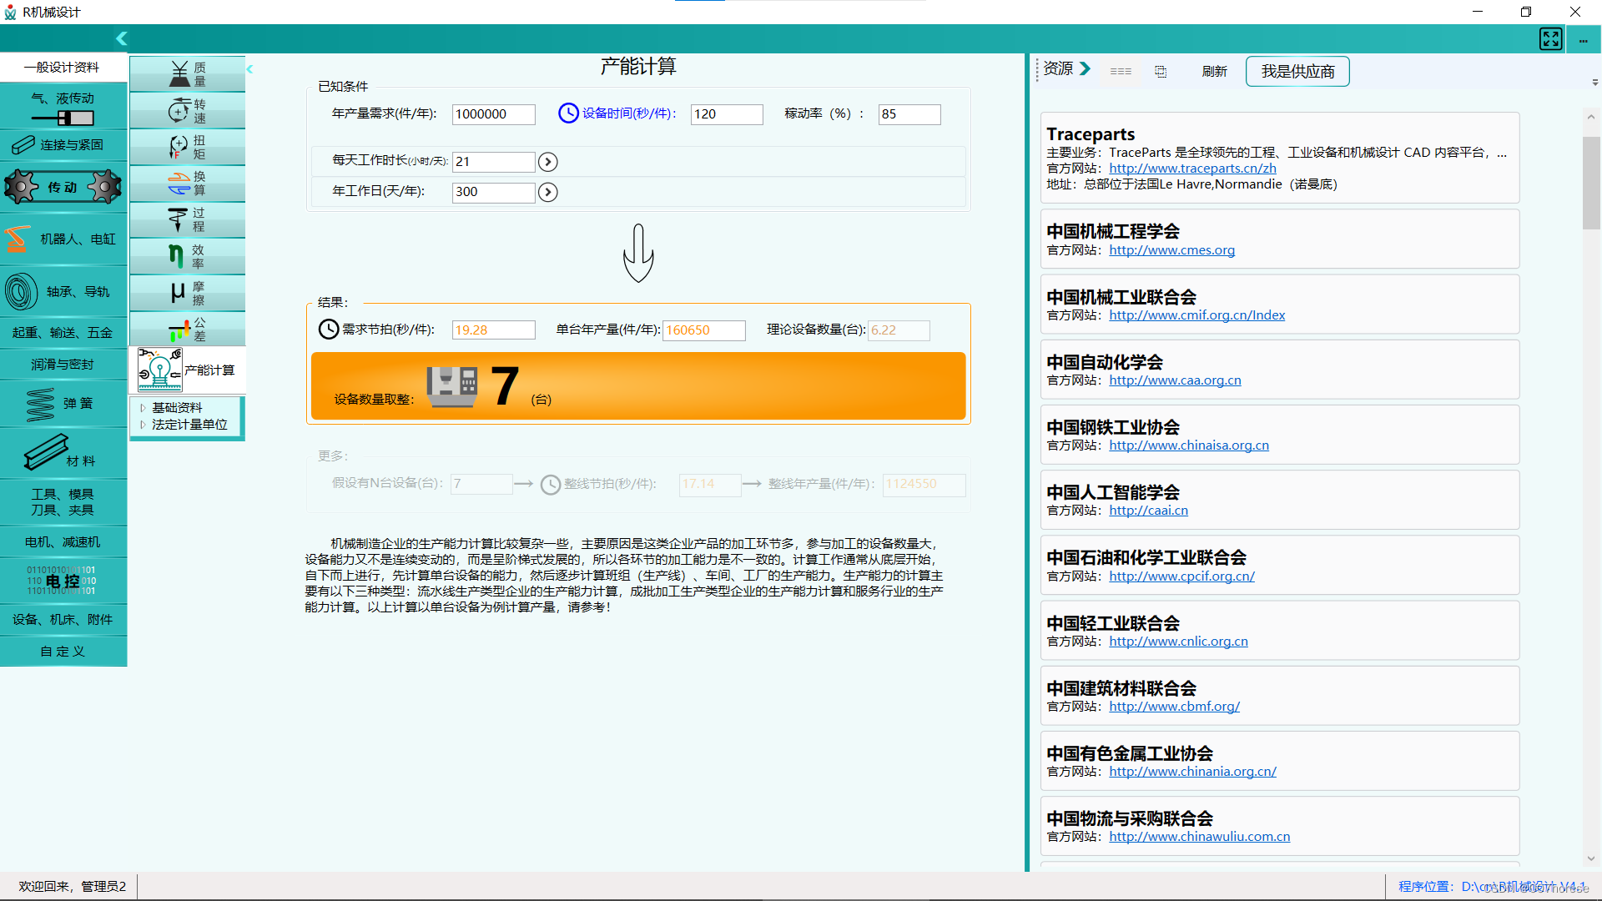Click the resource list vertical scrollbar
The width and height of the screenshot is (1602, 901).
click(1590, 184)
